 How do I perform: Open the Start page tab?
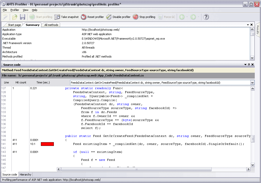(14, 25)
